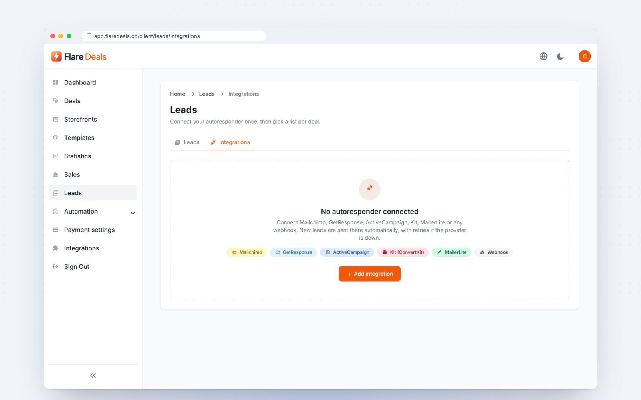Select the Kit (ConvertKit) chip
The height and width of the screenshot is (400, 641).
pos(403,252)
